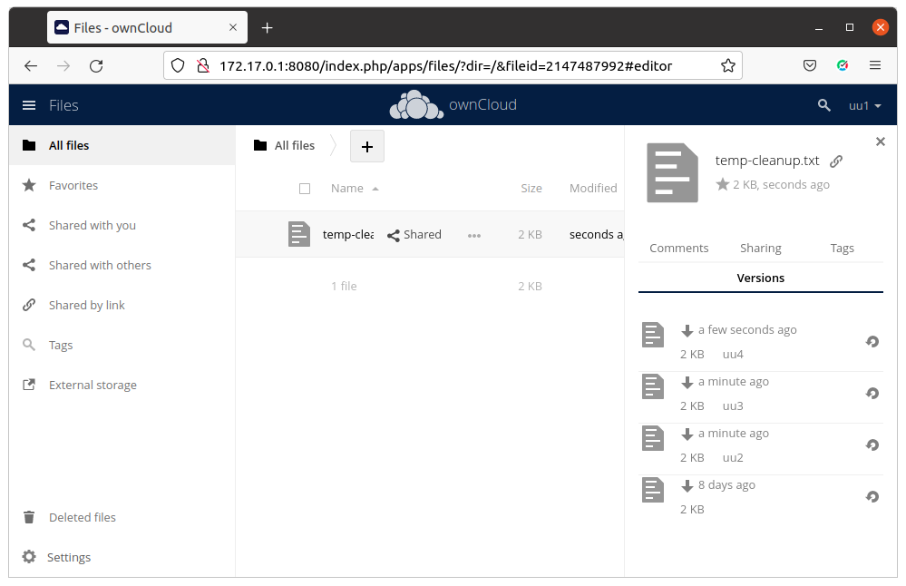Sort file list by Name
Viewport: 906px width, 586px height.
pos(347,189)
